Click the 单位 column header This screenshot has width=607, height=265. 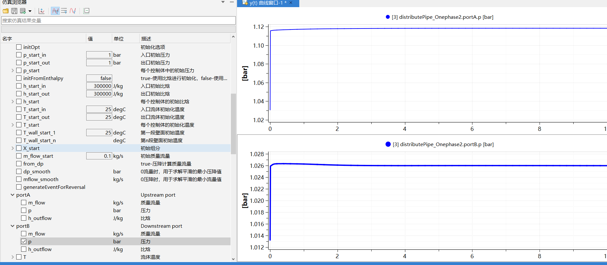(x=126, y=39)
